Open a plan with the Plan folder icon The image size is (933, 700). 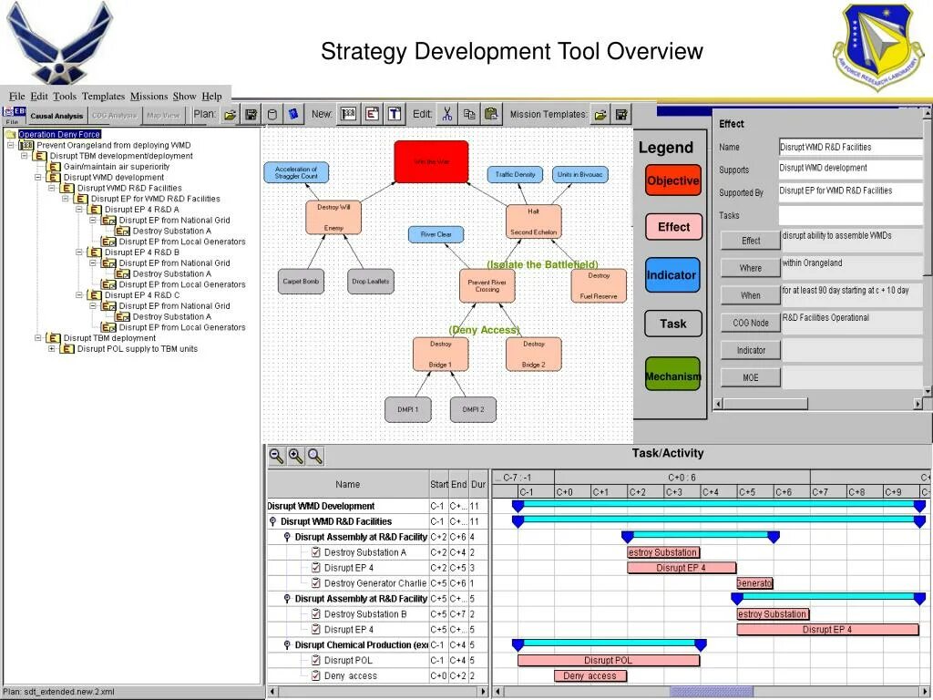pos(231,114)
